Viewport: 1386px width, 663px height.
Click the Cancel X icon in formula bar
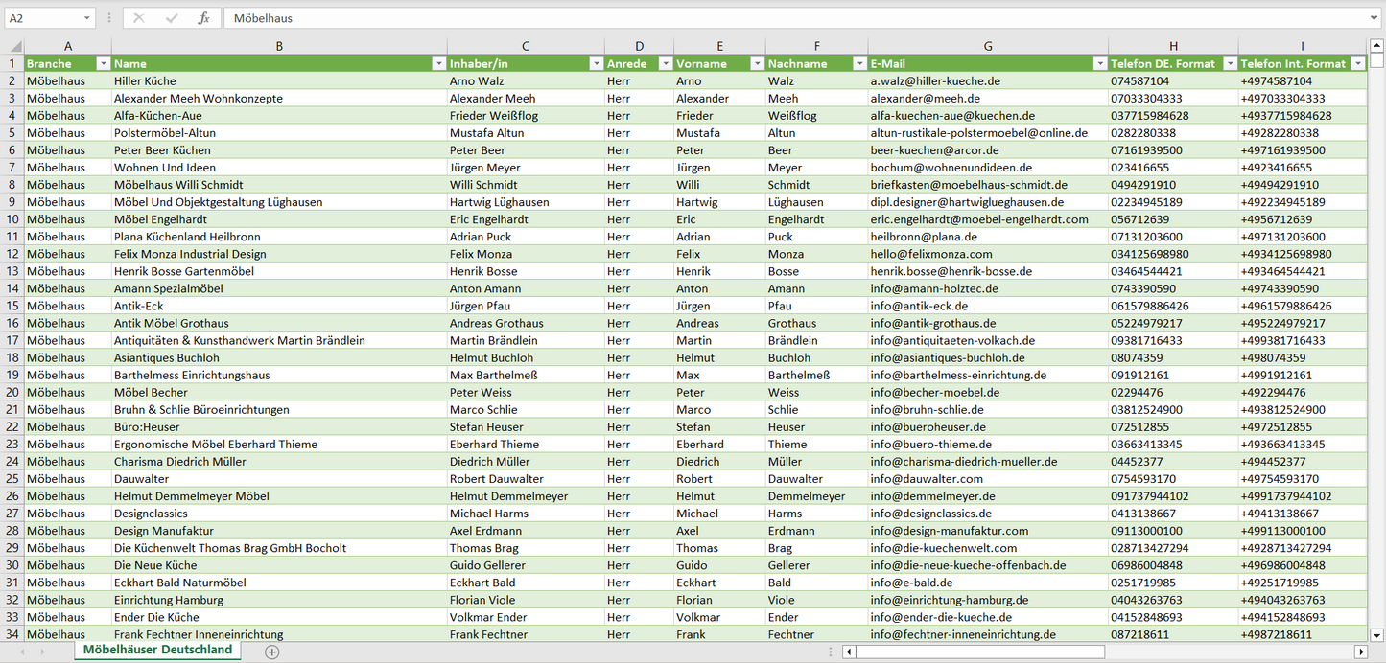click(139, 18)
